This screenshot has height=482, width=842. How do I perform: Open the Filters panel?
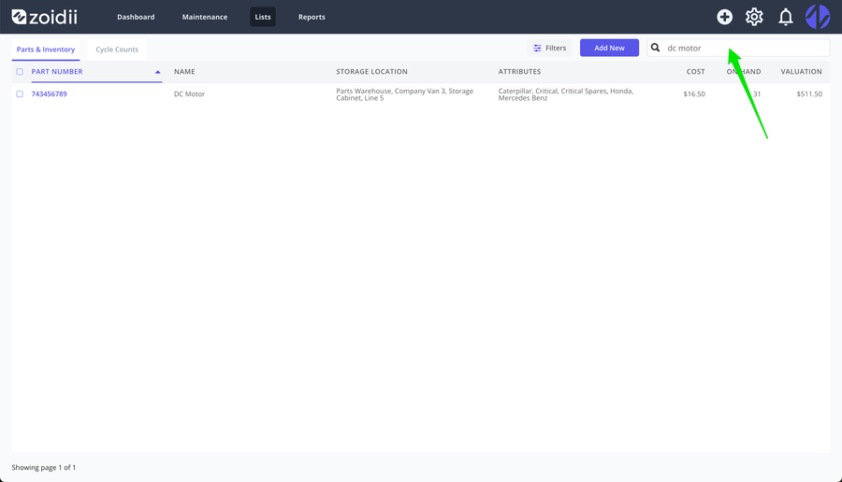point(549,48)
